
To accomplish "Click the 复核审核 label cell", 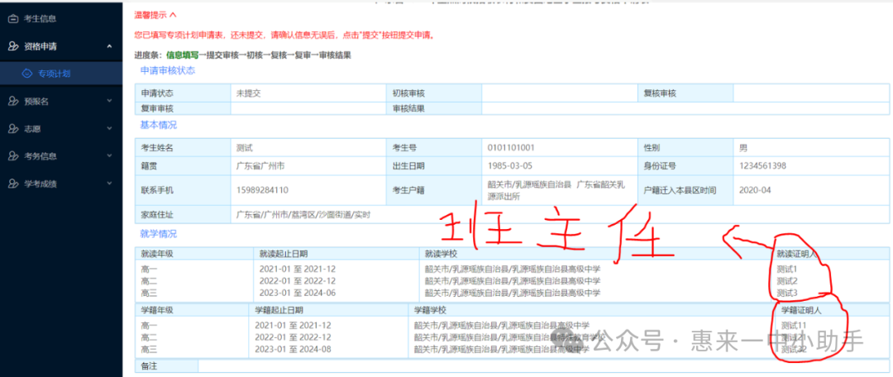I will click(x=685, y=93).
